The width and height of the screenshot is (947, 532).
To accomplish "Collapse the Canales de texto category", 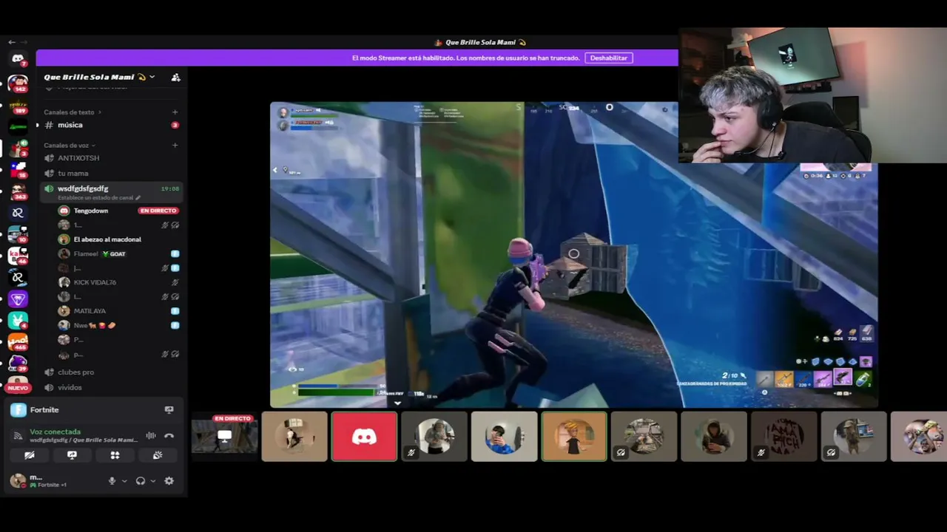I will tap(73, 112).
